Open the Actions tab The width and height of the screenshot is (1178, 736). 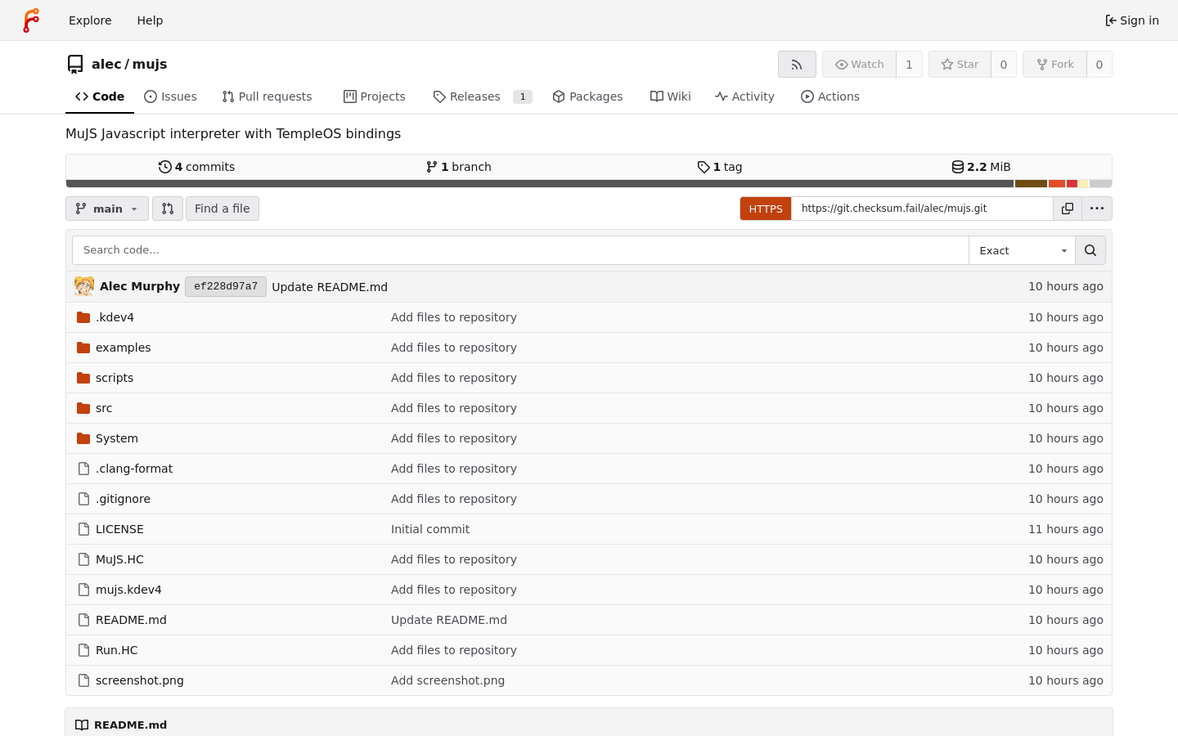click(x=830, y=96)
